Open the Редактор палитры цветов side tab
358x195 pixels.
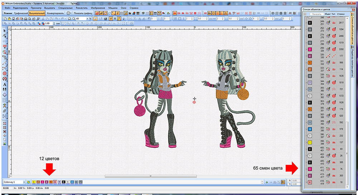coord(352,60)
